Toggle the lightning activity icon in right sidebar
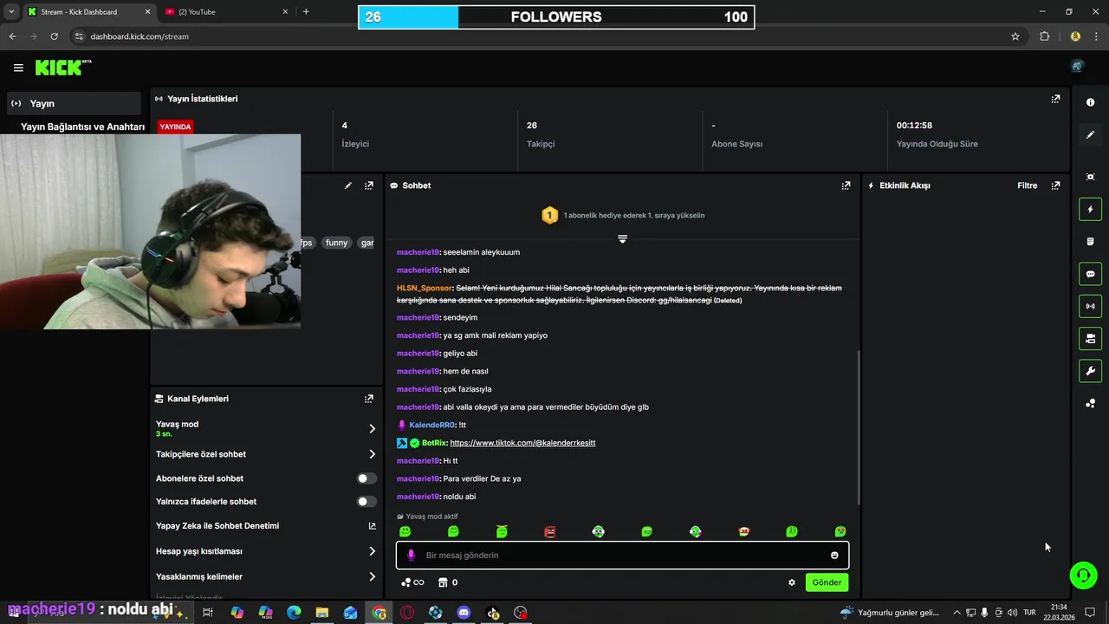 pos(1090,209)
